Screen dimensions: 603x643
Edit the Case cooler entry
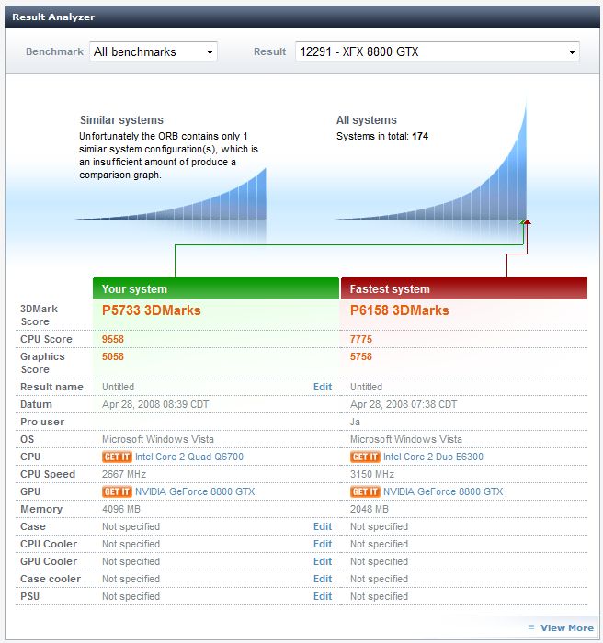323,579
